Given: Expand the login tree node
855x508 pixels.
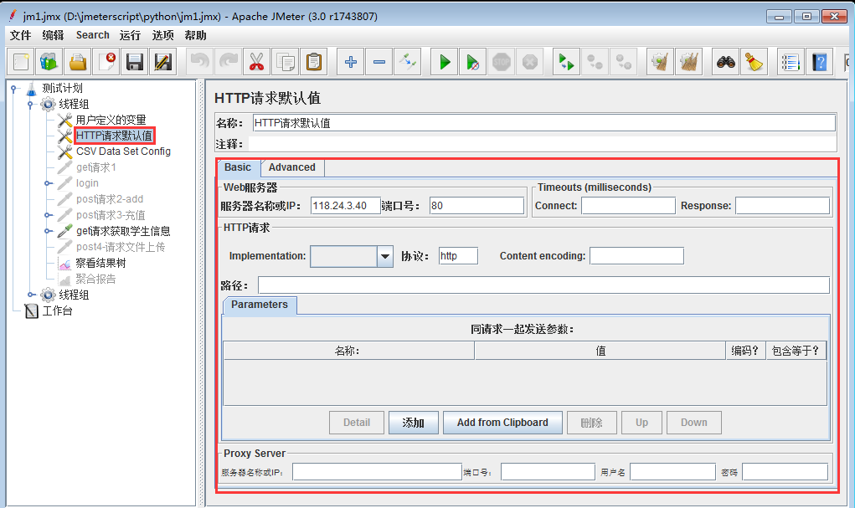Looking at the screenshot, I should coord(48,183).
